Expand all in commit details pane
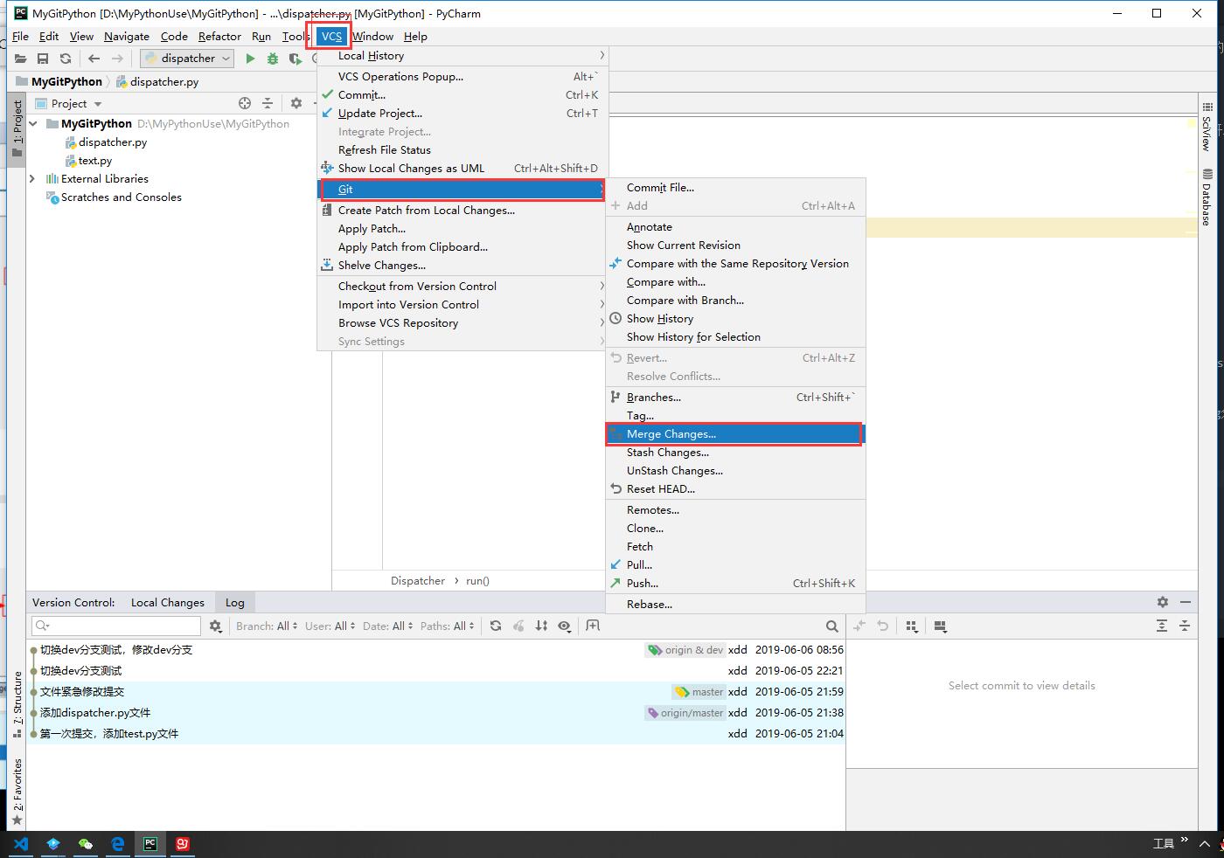The width and height of the screenshot is (1224, 858). point(1161,626)
